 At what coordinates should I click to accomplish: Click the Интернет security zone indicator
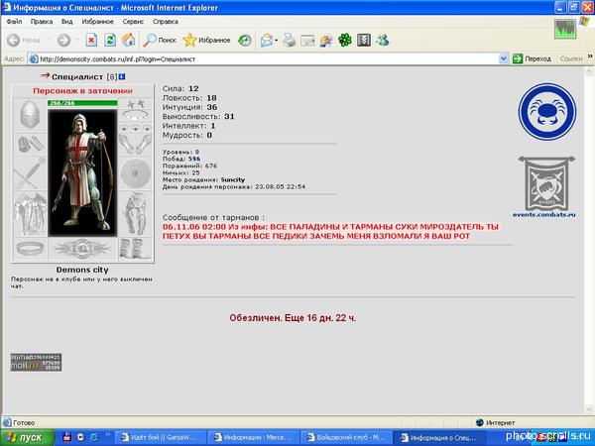pos(495,422)
